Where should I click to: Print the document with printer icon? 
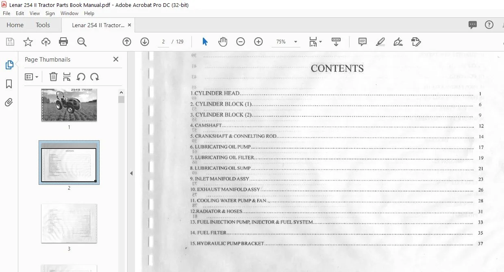tap(63, 42)
